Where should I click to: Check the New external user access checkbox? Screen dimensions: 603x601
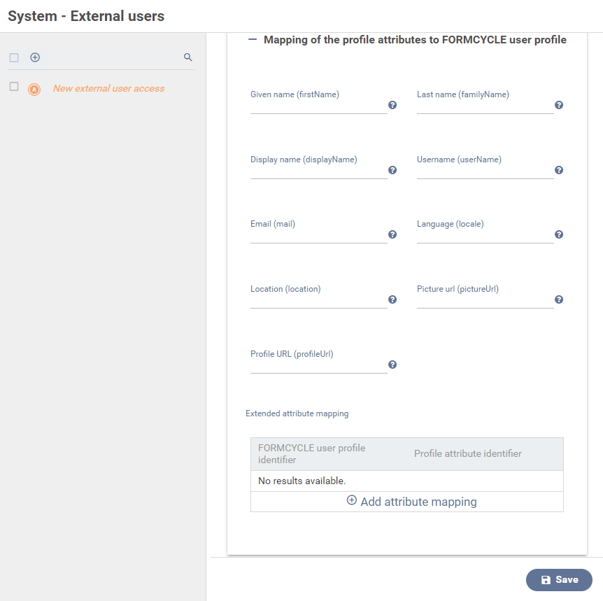[14, 87]
